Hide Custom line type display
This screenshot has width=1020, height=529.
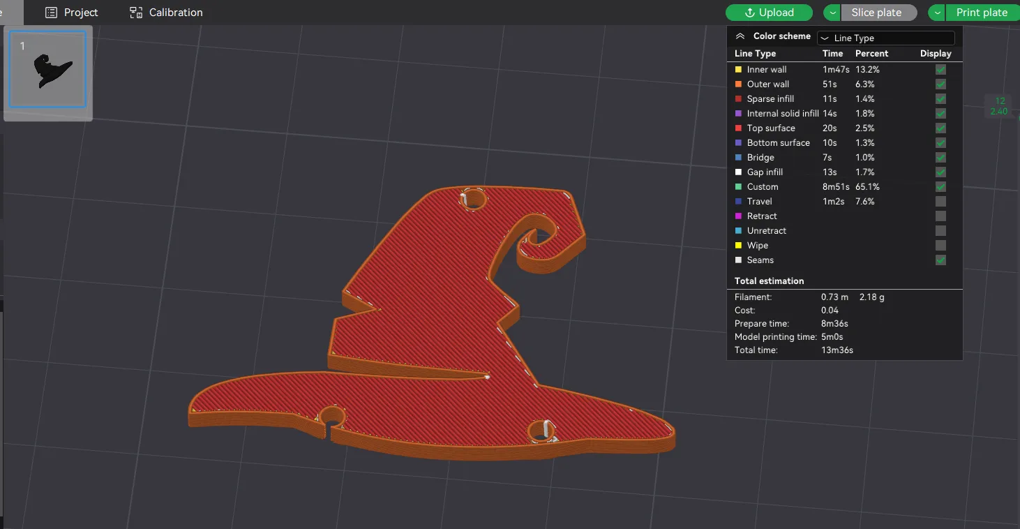tap(940, 187)
